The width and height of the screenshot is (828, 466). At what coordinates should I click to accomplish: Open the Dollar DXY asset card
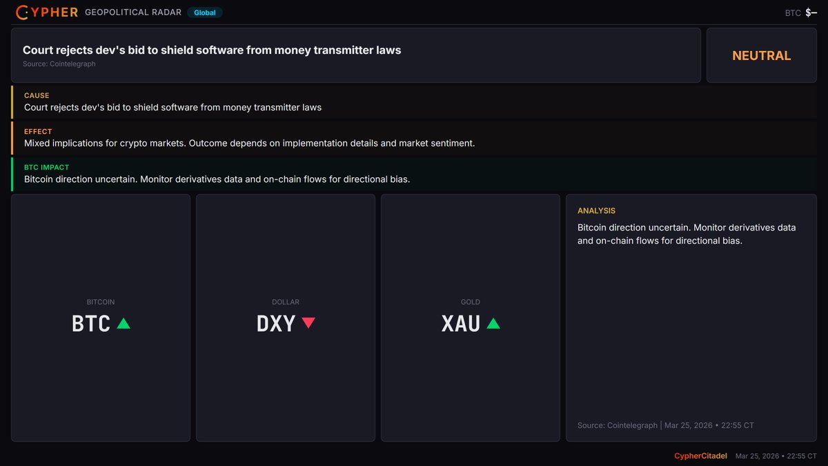286,318
